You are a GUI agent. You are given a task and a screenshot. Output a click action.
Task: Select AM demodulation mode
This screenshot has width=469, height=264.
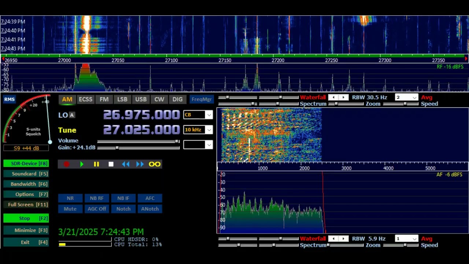(x=67, y=99)
